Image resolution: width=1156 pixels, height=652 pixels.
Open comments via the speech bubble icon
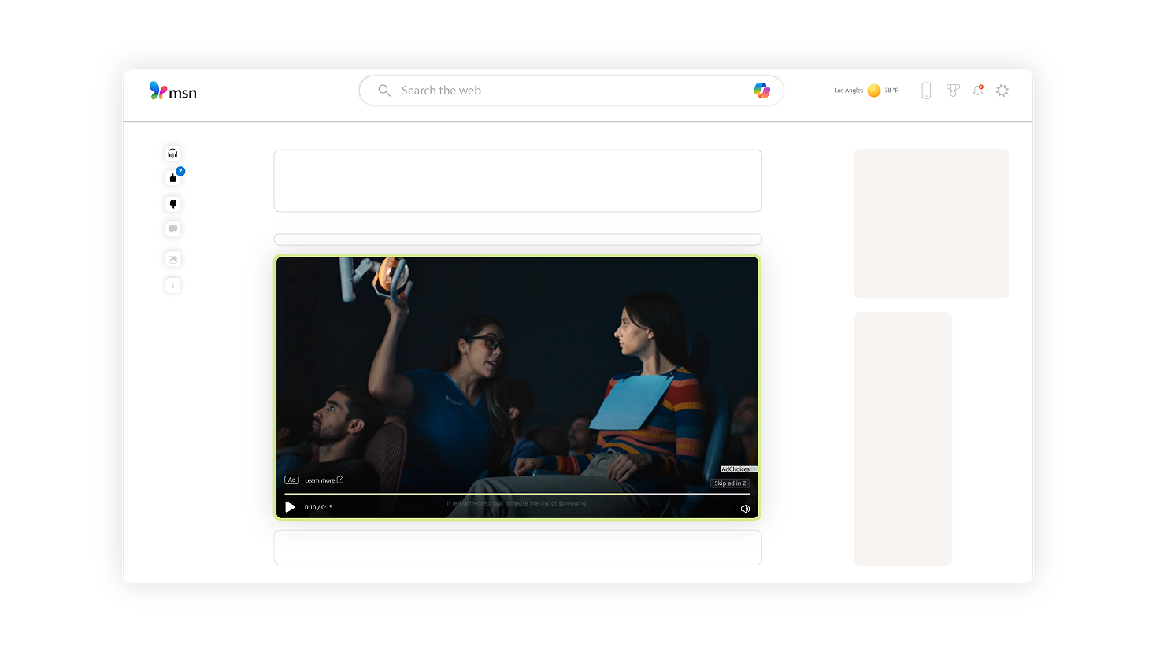(x=172, y=228)
